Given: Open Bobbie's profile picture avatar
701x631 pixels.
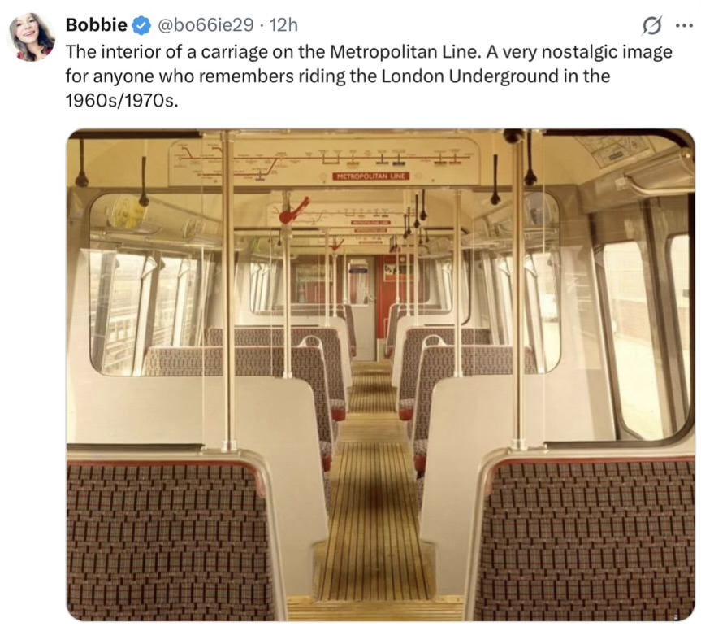Looking at the screenshot, I should coord(32,37).
